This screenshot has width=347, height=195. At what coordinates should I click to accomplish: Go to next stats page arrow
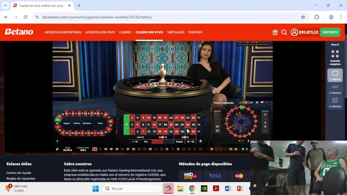(x=248, y=141)
